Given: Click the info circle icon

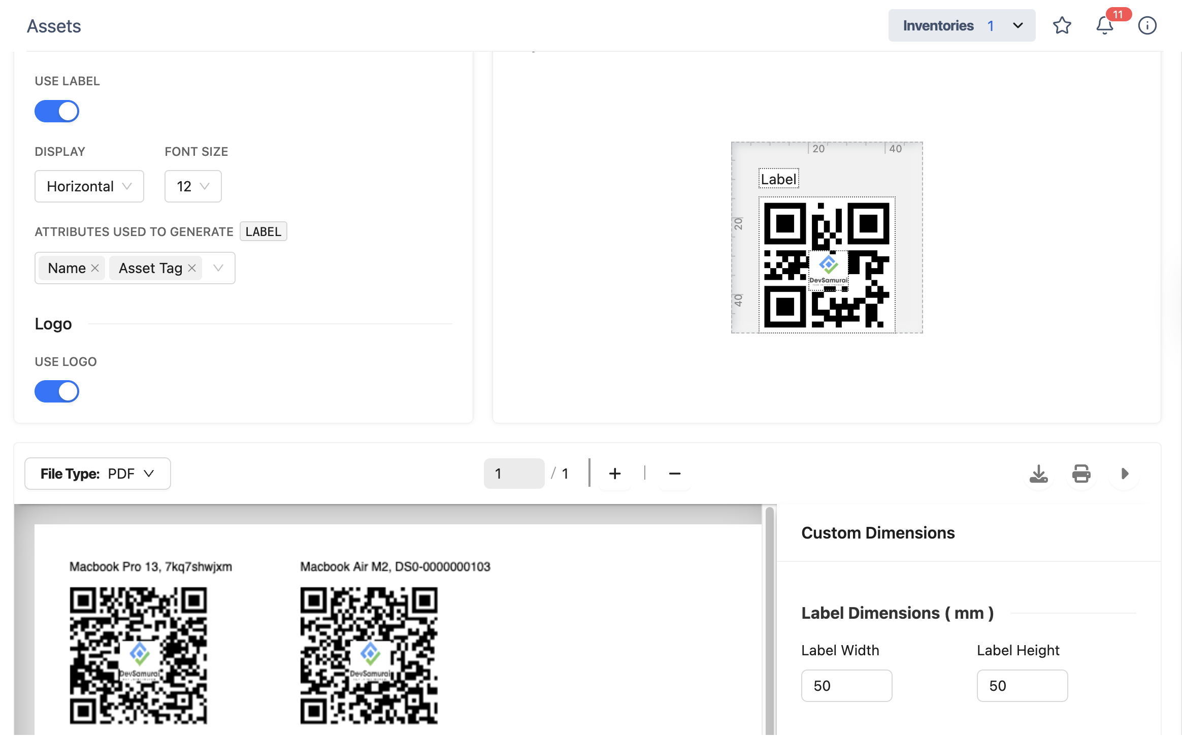Looking at the screenshot, I should pos(1147,25).
